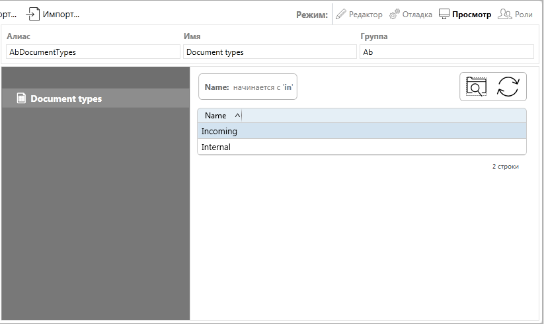
Task: Click the document icon beside Document types
Action: 21,99
